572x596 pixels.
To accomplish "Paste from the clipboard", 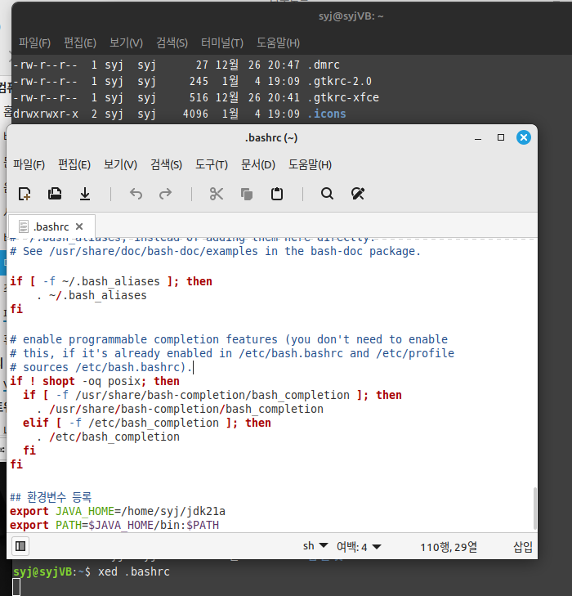I will click(x=277, y=194).
